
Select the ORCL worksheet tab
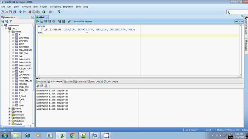tap(42, 17)
